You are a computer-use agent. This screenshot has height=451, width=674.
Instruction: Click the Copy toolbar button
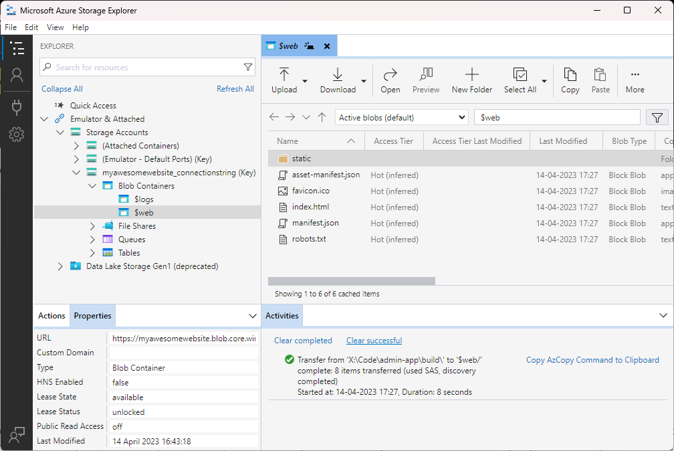pos(570,80)
